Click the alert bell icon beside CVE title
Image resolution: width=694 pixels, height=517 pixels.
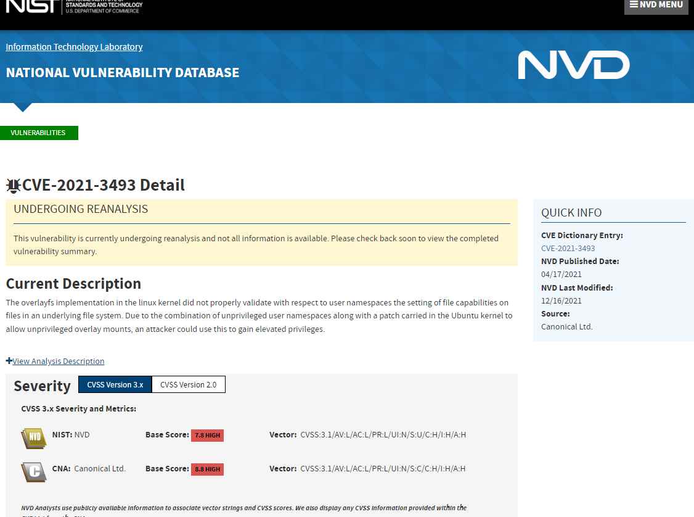[14, 185]
